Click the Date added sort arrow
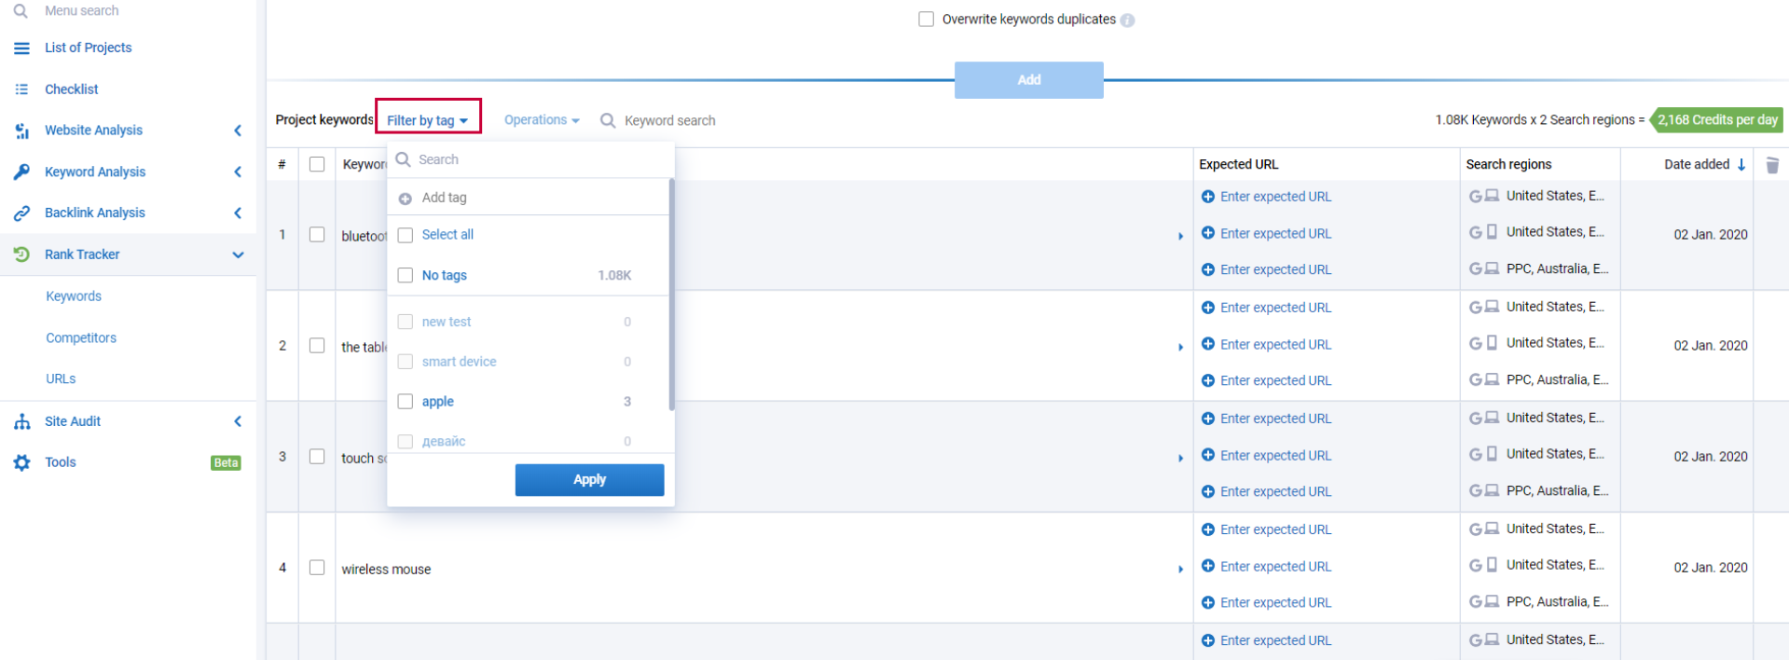This screenshot has height=660, width=1789. [1741, 164]
